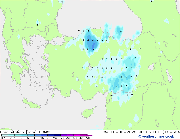Screen dimensions: 180x139
Task: Click the 40–45 mm magenta legend swatch
Action: [77, 135]
